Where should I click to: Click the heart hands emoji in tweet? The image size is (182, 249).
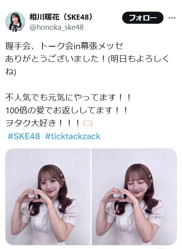[88, 123]
